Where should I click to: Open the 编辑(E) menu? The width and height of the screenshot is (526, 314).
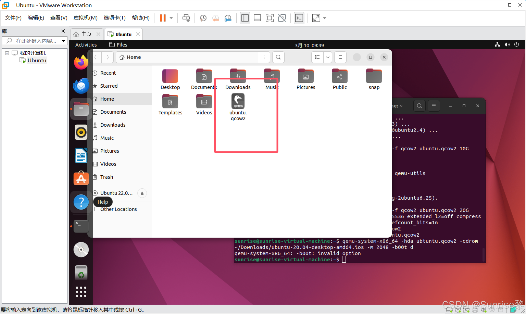[36, 18]
